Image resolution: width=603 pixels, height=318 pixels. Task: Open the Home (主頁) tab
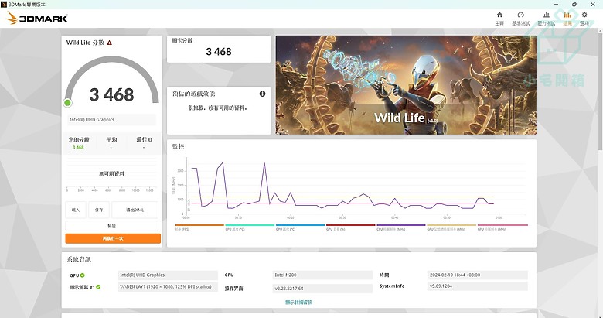pyautogui.click(x=499, y=19)
